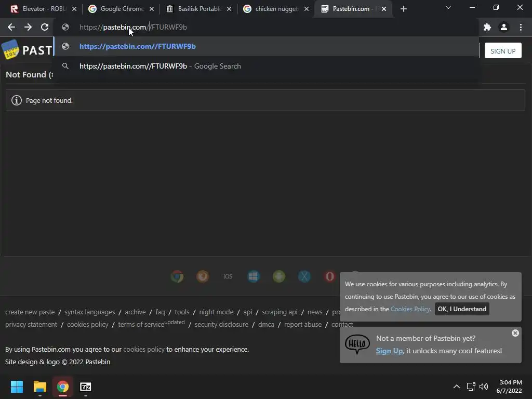This screenshot has width=532, height=399.
Task: Open the report abuse footer link
Action: [303, 325]
